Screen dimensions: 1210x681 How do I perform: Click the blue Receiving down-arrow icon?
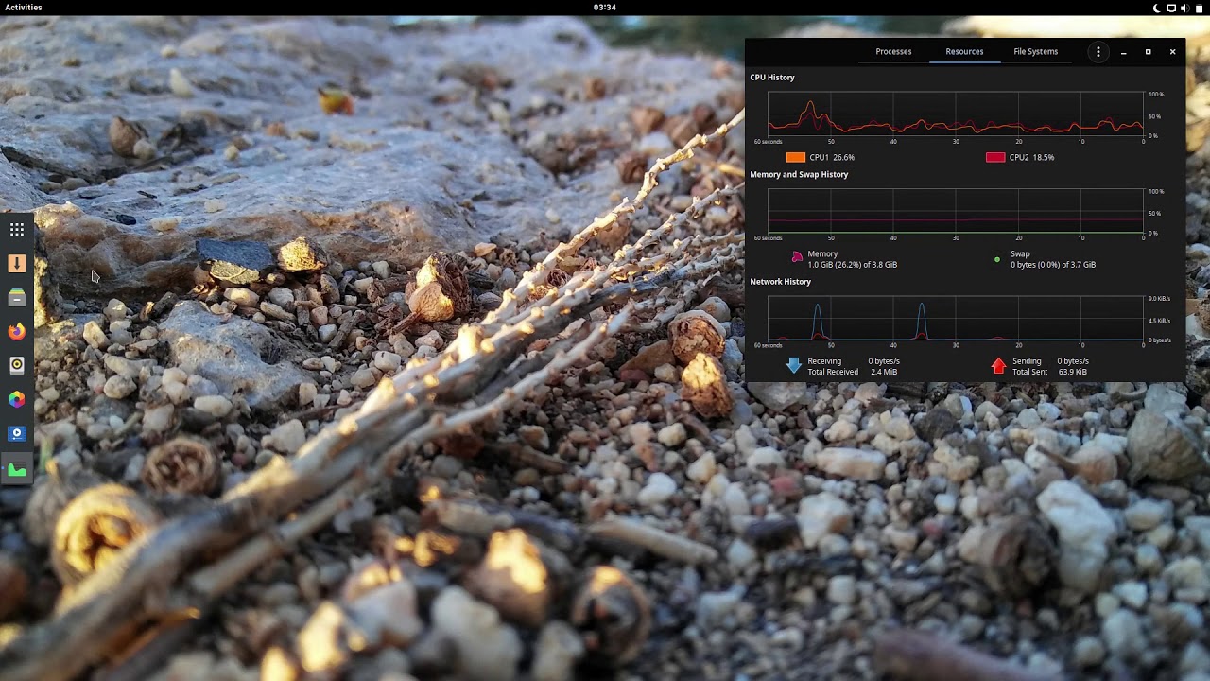coord(793,366)
